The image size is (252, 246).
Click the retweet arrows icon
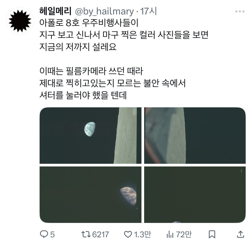tap(86, 234)
